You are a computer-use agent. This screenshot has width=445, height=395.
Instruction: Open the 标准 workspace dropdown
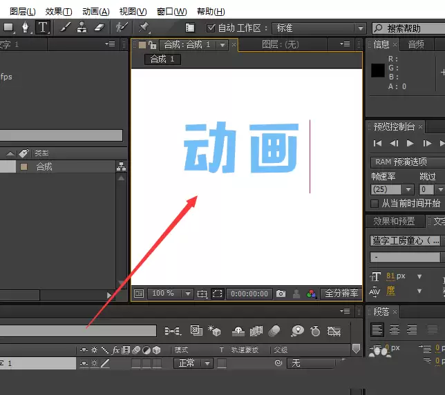pos(319,28)
